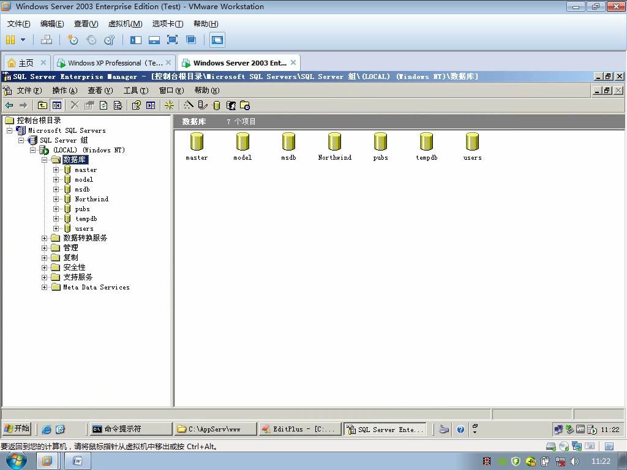The image size is (627, 470).
Task: Click the blue help question mark on guest taskbar
Action: click(x=460, y=429)
